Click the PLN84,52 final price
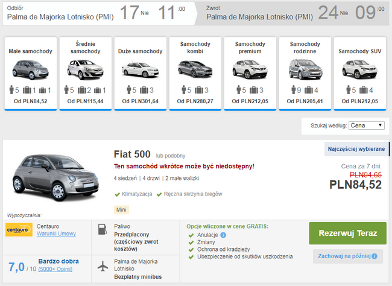 tap(355, 185)
